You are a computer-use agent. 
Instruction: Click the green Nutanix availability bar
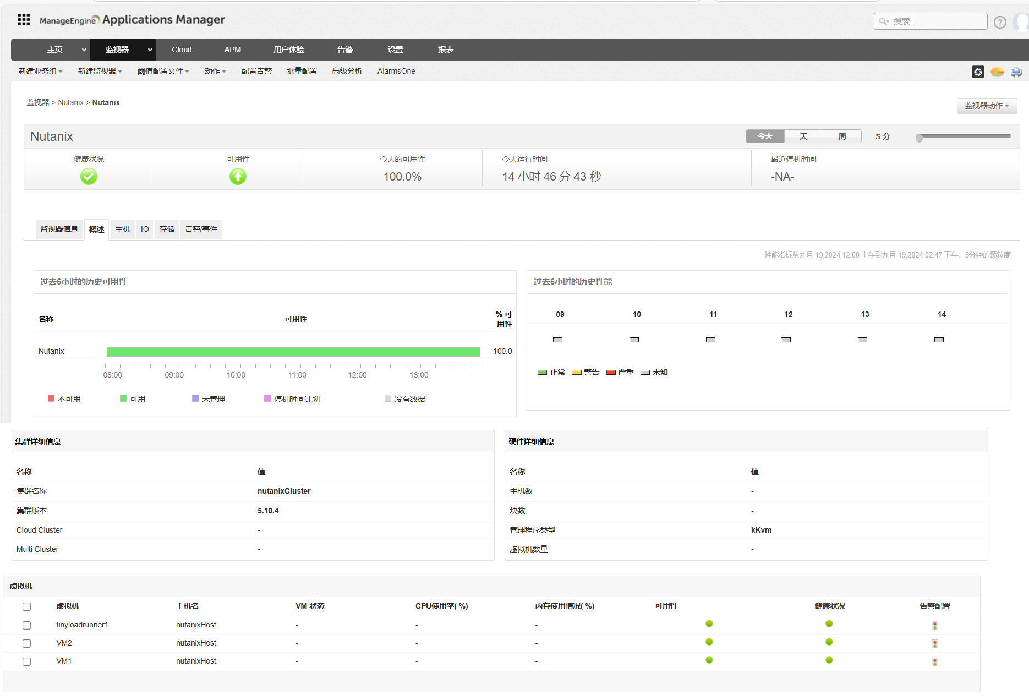click(x=293, y=352)
